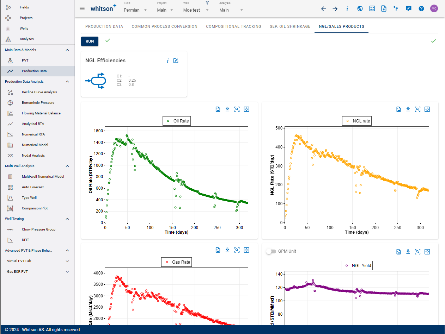
Task: Toggle the GPM Unit switch
Action: pos(271,252)
